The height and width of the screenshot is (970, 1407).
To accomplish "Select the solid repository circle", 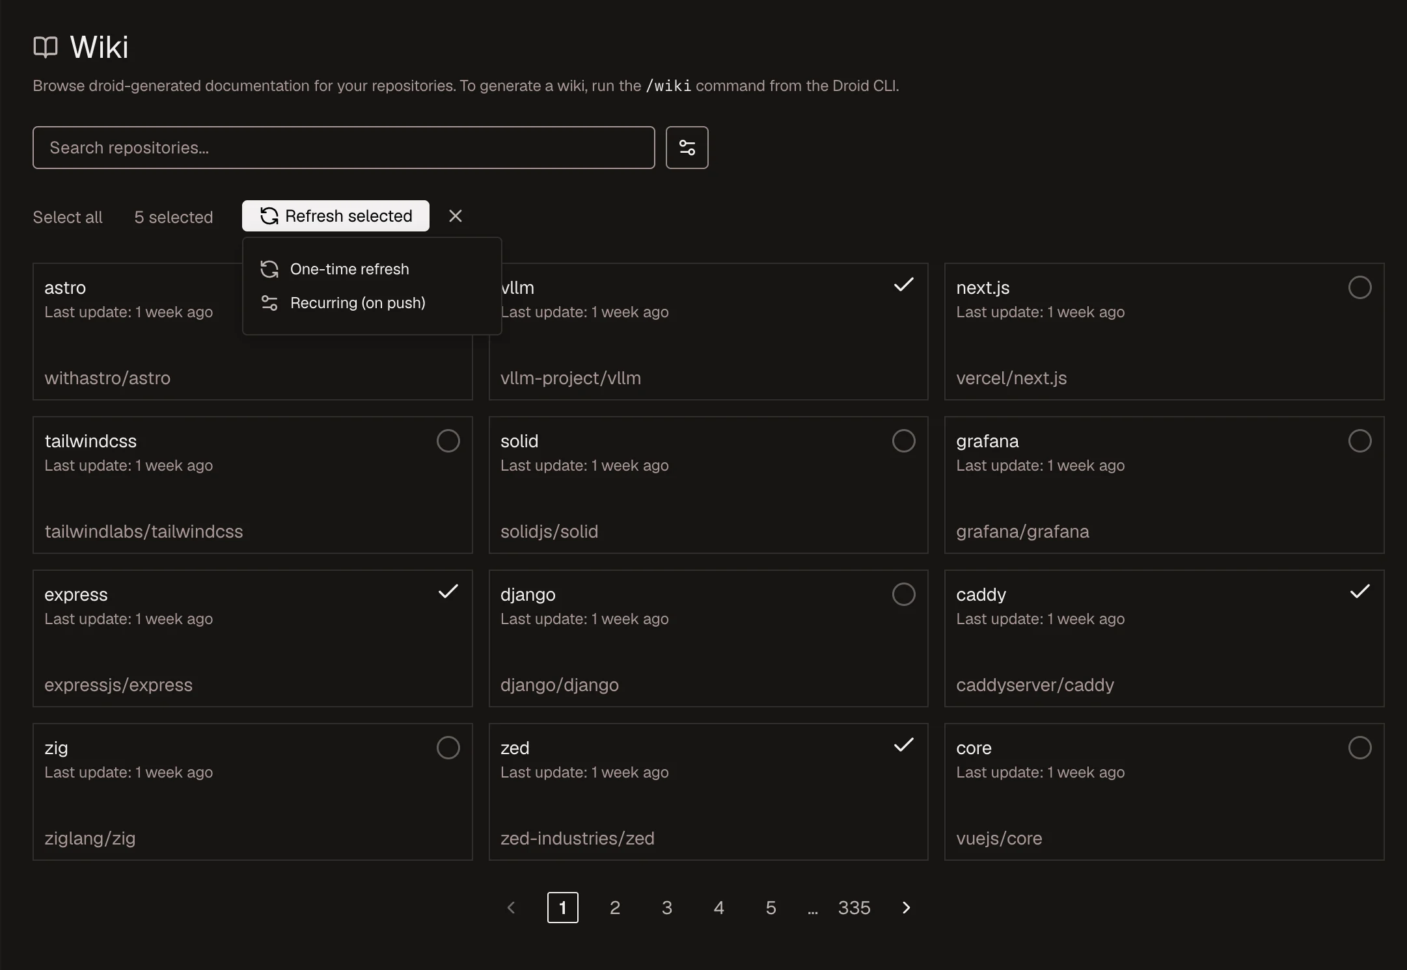I will point(903,441).
